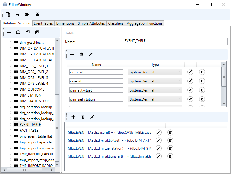Expand the DIM_OUTCOME tree node
Screen dimensions: 235x176
(x=11, y=89)
